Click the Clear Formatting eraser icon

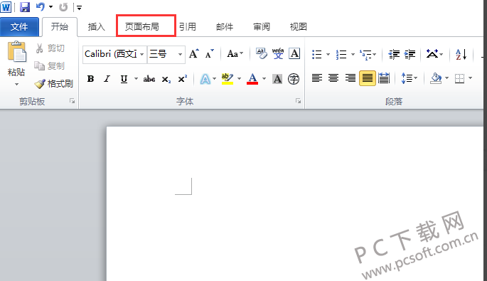coord(261,53)
